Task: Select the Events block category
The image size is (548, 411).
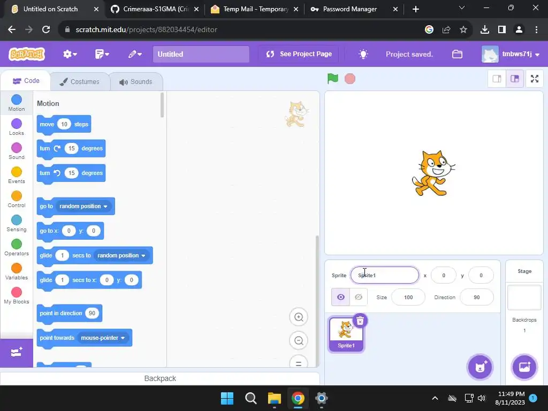Action: (x=17, y=176)
